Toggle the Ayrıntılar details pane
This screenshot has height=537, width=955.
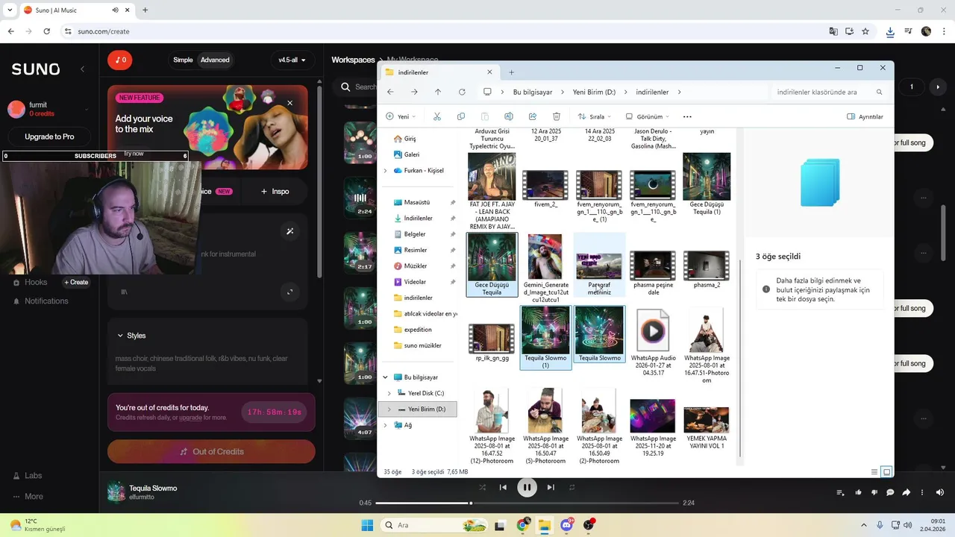[865, 116]
